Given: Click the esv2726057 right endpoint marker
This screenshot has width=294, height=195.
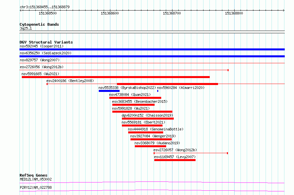Looking at the screenshot, I should point(228,153).
